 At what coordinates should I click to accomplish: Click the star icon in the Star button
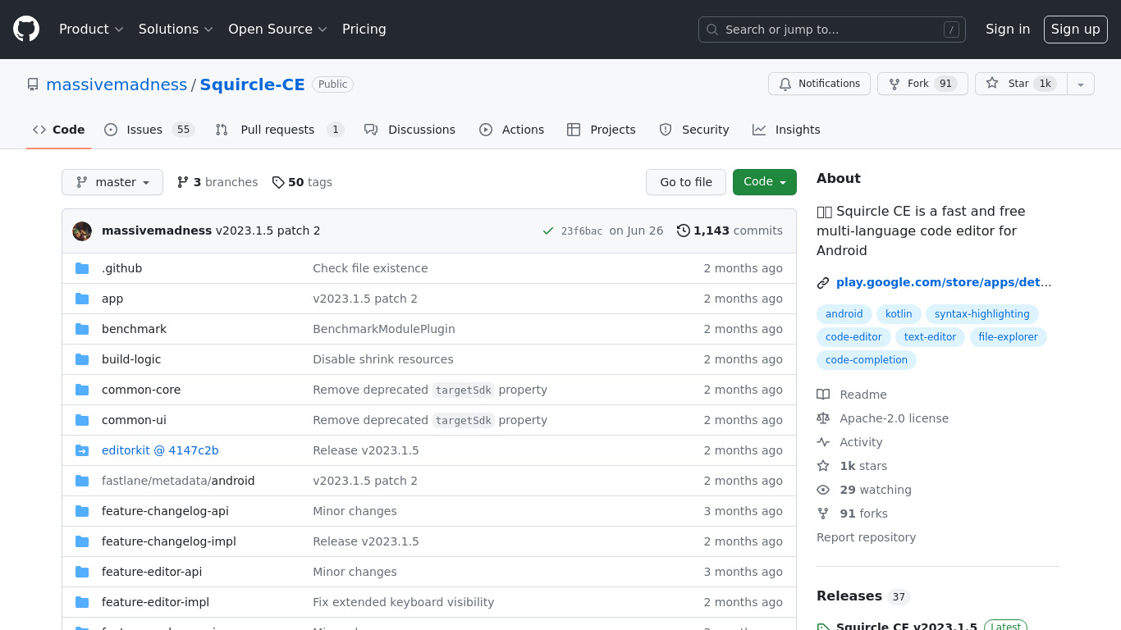pos(992,84)
